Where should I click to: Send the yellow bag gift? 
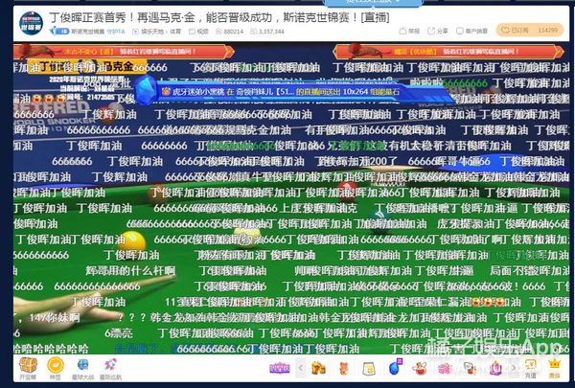tap(369, 368)
